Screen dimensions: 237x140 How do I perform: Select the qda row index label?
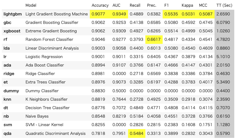coord(8,133)
